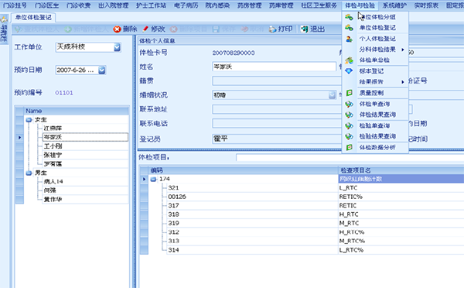
Task: Open the 工作单位 combo box dropdown arrow
Action: (x=118, y=46)
